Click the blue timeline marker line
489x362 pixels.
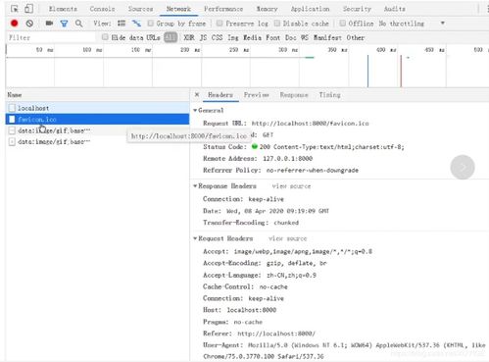pyautogui.click(x=367, y=71)
